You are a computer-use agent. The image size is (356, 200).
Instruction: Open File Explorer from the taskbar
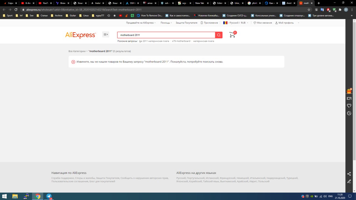15,196
